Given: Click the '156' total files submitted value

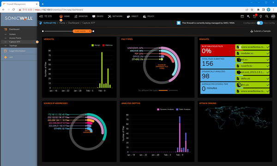Looking at the screenshot, I should 207,63.
